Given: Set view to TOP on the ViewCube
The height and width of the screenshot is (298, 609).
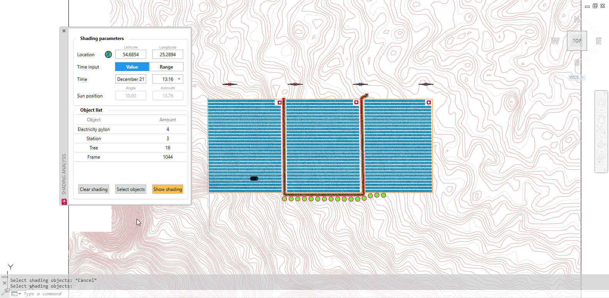Looking at the screenshot, I should coord(577,41).
